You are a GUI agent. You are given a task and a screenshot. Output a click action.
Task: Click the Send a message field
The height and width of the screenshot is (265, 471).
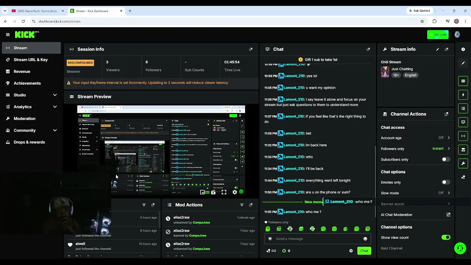coord(318,239)
